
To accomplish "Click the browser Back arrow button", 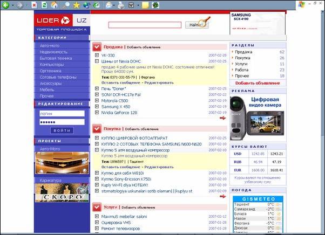I will (6, 5).
